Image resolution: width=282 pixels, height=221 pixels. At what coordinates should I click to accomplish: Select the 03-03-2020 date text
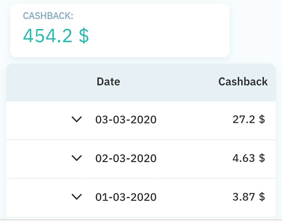pyautogui.click(x=126, y=120)
